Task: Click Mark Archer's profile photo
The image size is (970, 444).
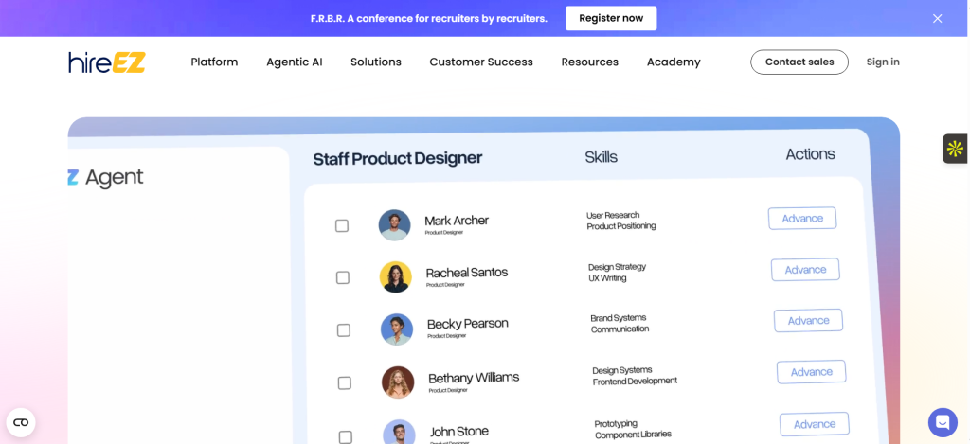Action: [394, 225]
